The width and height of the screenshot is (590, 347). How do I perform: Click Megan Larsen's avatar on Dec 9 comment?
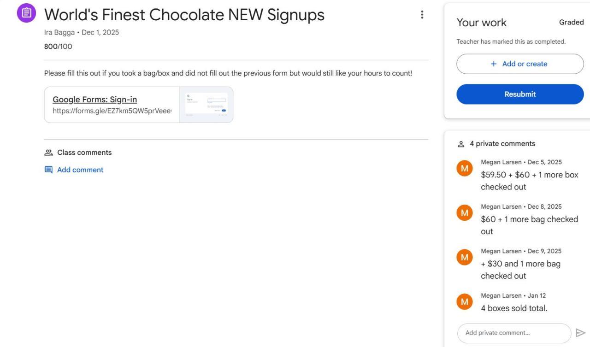point(465,258)
